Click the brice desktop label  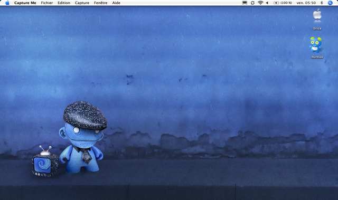click(x=317, y=28)
